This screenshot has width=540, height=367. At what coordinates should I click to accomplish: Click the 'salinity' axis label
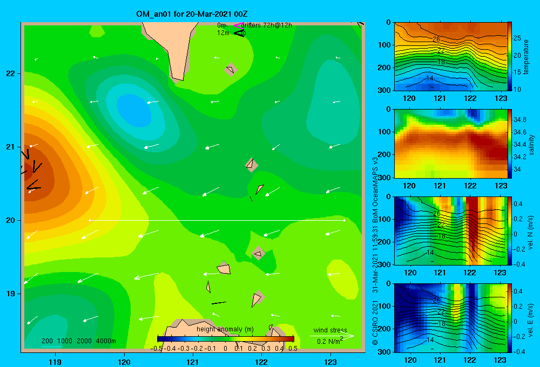531,145
